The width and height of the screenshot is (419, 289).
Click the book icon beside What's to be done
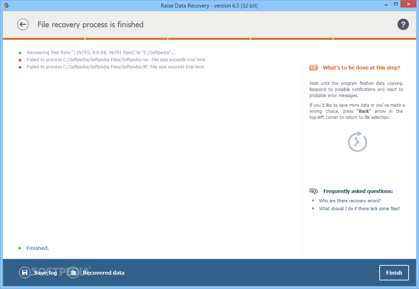click(313, 68)
